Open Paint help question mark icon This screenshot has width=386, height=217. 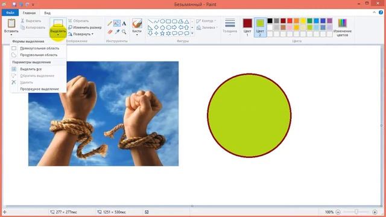click(x=381, y=12)
